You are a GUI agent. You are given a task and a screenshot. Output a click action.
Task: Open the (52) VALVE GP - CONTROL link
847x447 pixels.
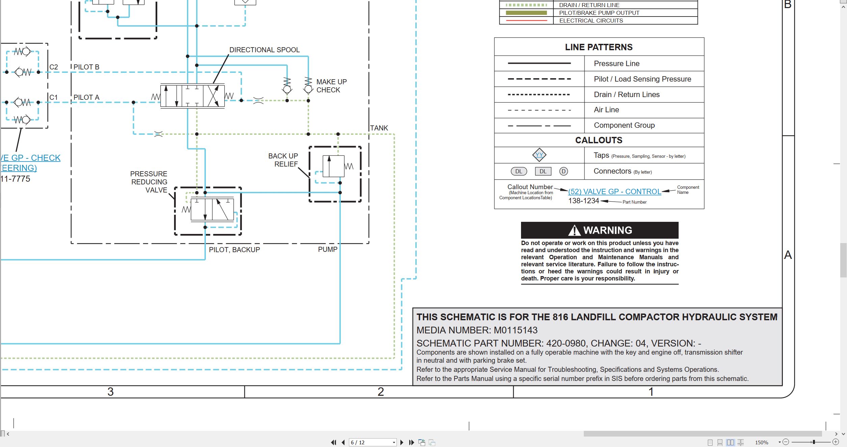tap(614, 191)
